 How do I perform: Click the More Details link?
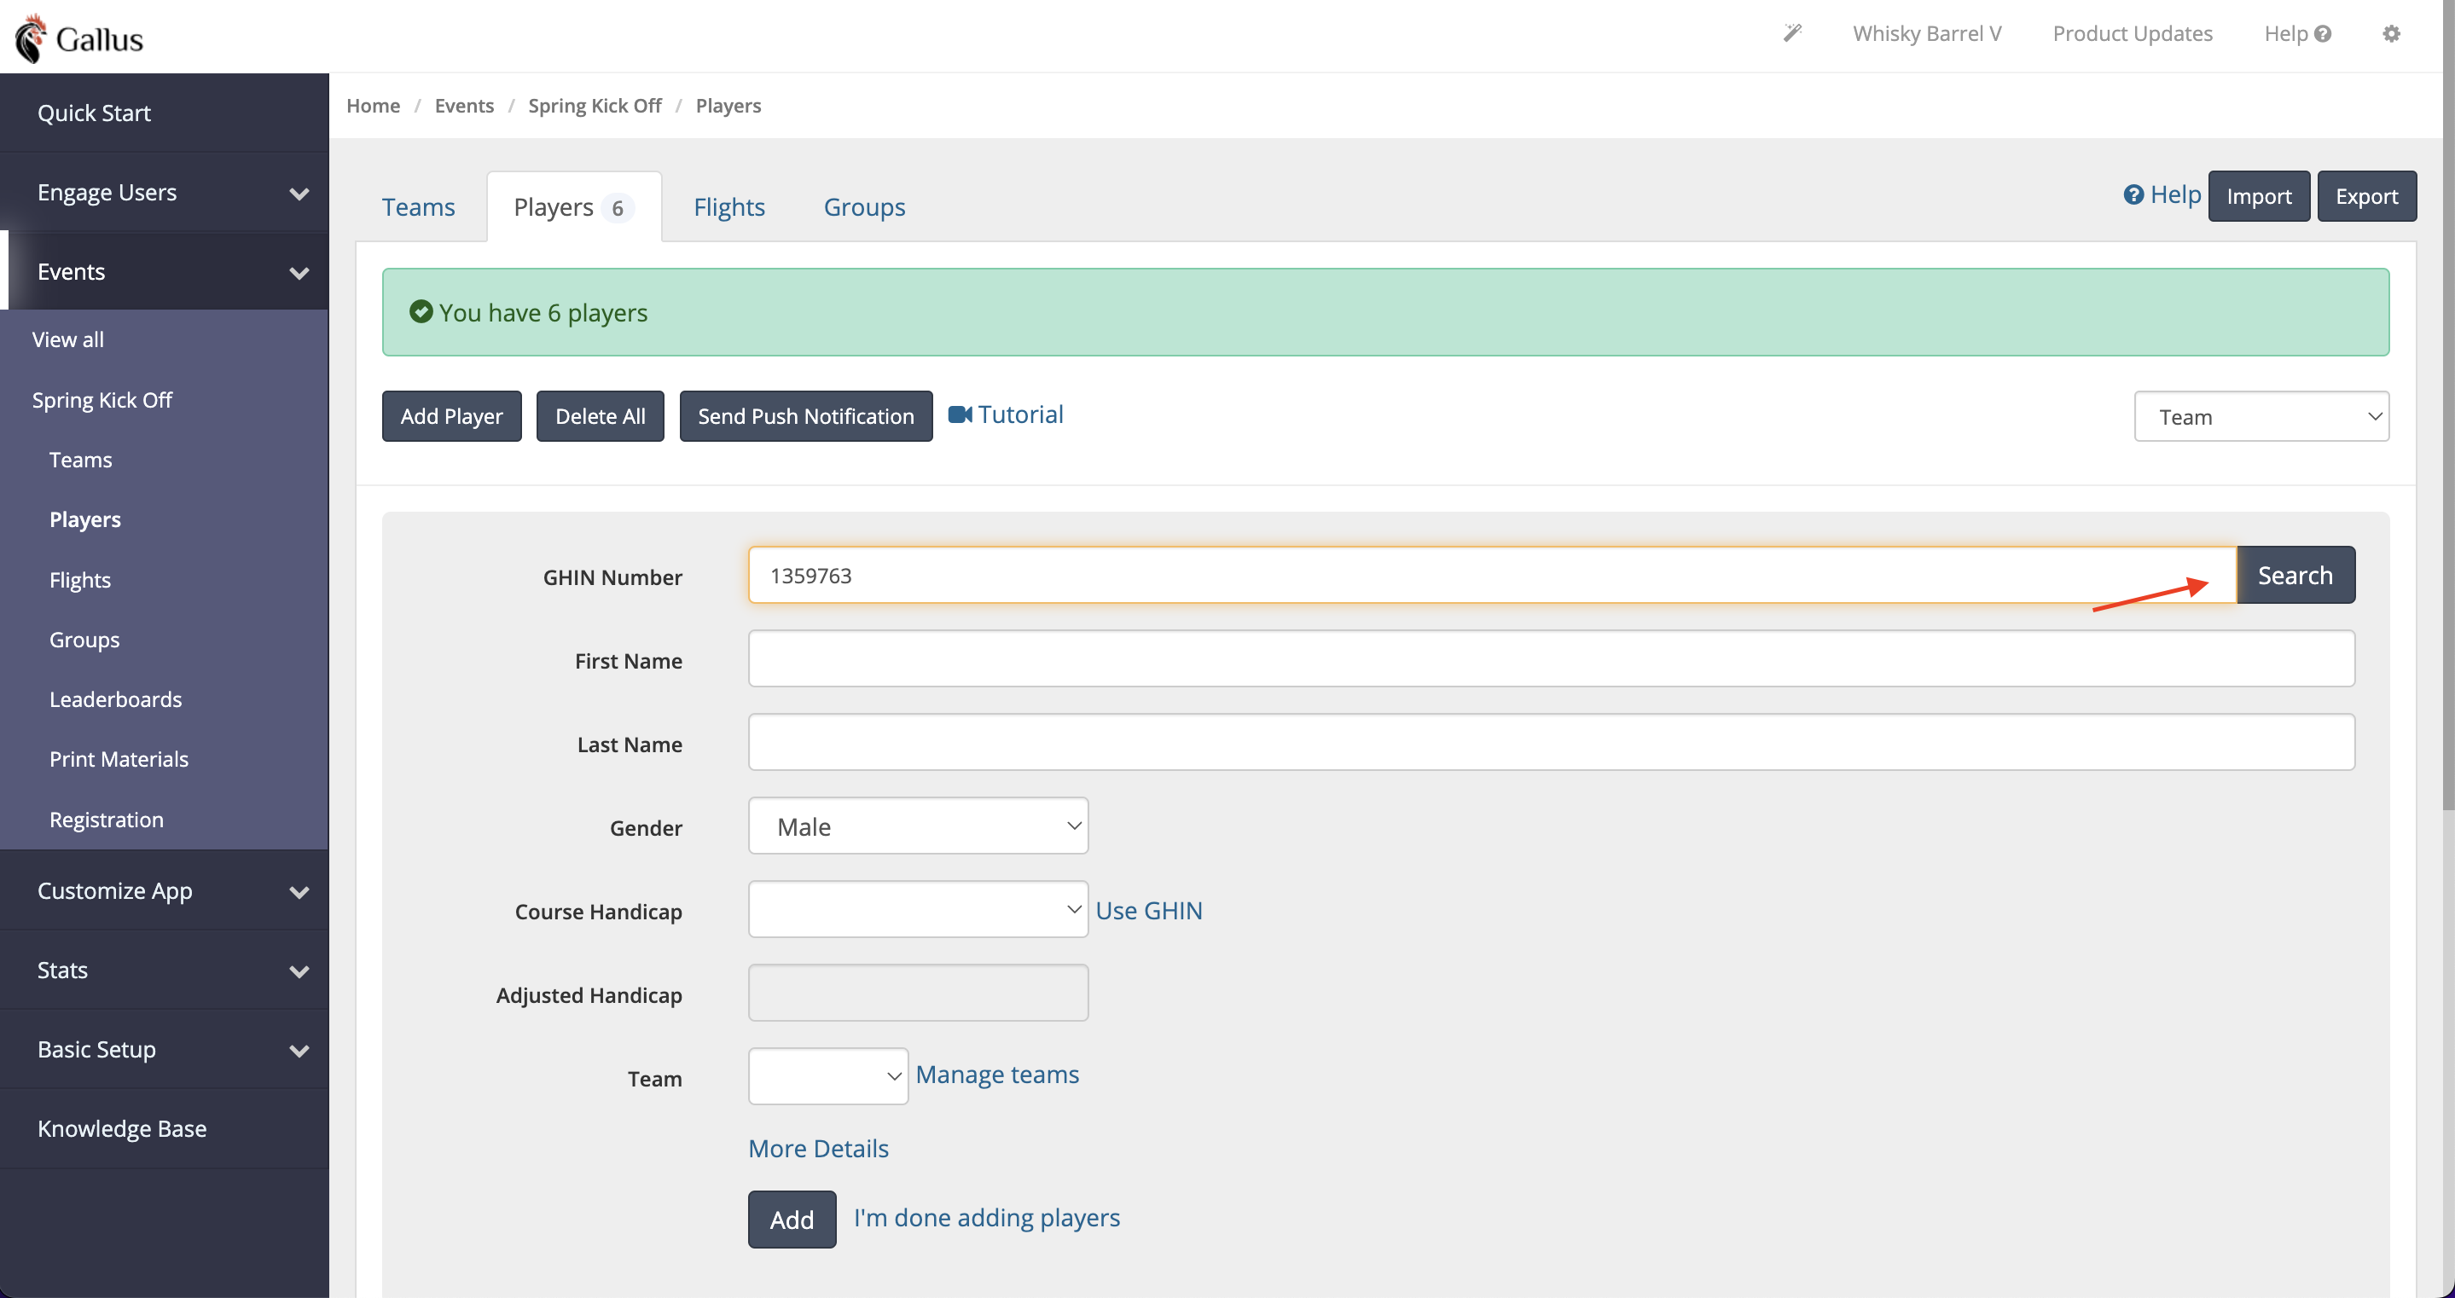click(818, 1149)
